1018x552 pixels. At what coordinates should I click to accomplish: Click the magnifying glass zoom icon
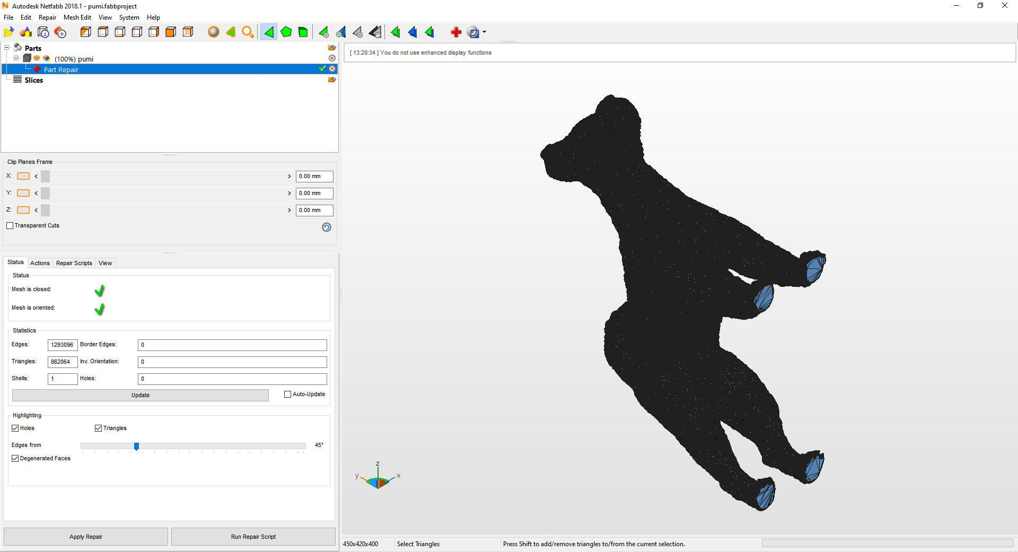pyautogui.click(x=248, y=32)
